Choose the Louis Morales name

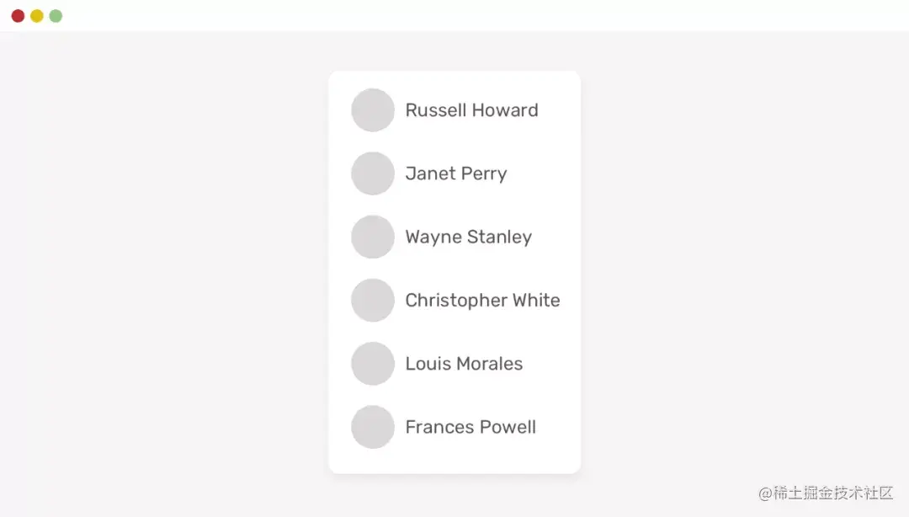464,364
